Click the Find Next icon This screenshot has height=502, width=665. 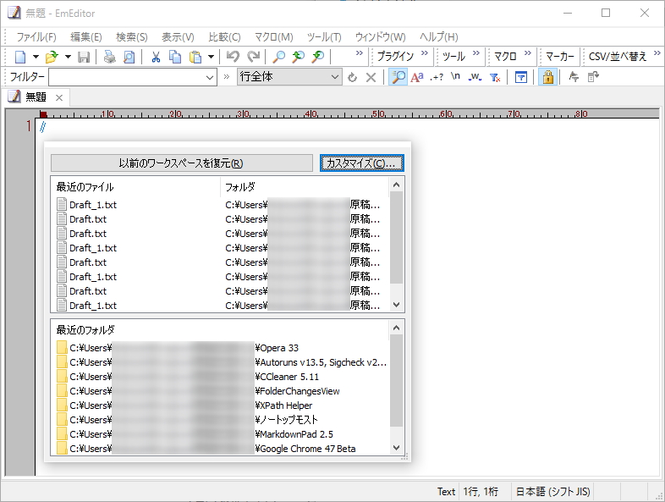(x=317, y=57)
